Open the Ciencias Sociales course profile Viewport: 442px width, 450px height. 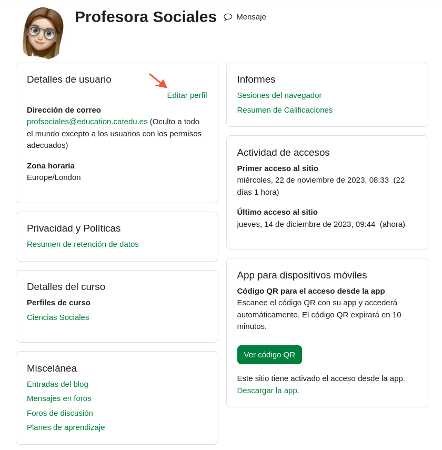58,317
